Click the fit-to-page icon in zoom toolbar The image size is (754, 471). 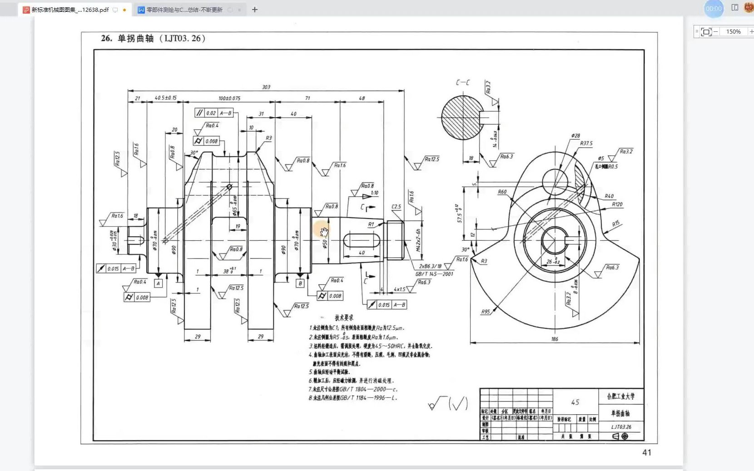point(706,31)
